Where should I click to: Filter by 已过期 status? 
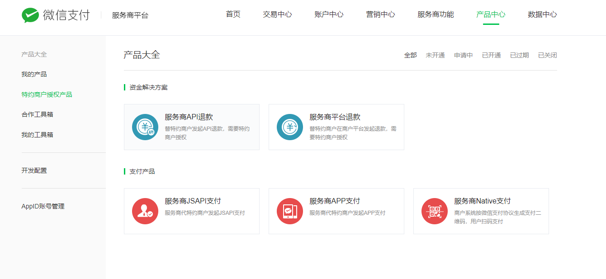pos(520,55)
